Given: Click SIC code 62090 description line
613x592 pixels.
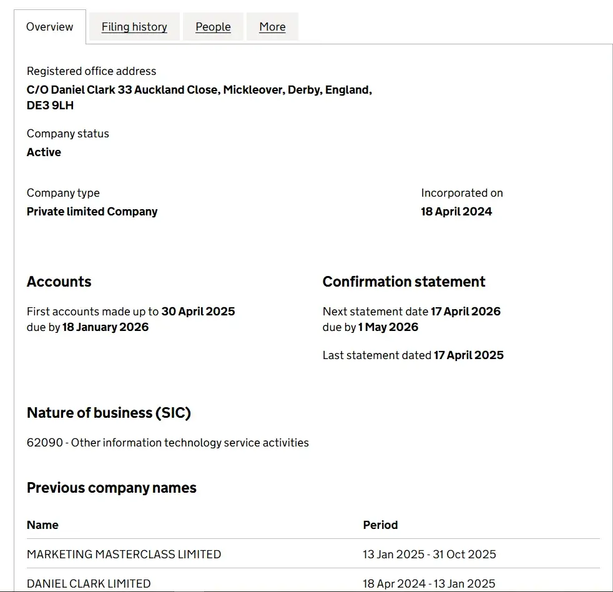Looking at the screenshot, I should click(168, 443).
